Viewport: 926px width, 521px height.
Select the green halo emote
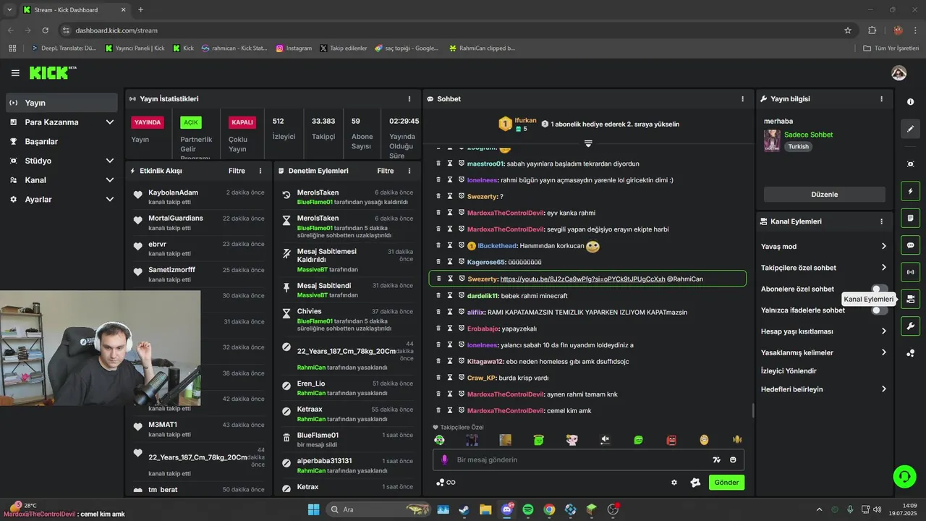(x=538, y=439)
